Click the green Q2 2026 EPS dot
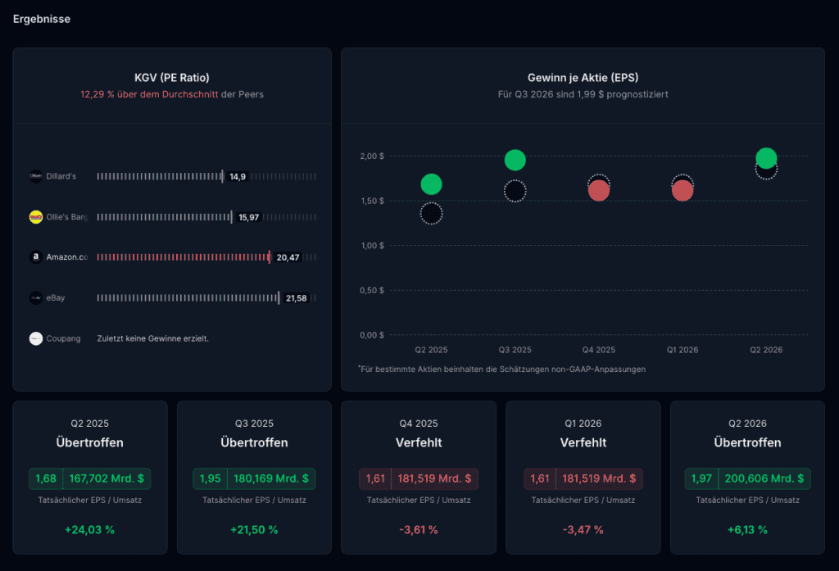Image resolution: width=839 pixels, height=571 pixels. [x=766, y=158]
